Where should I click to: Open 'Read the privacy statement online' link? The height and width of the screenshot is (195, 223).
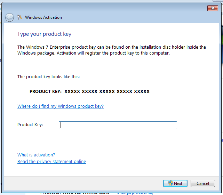51,162
